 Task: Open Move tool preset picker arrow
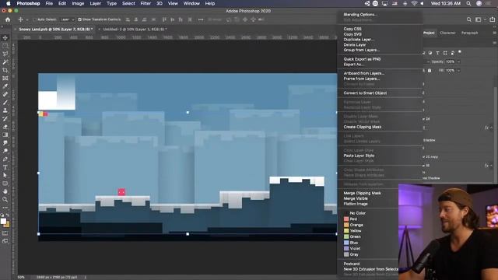click(27, 19)
